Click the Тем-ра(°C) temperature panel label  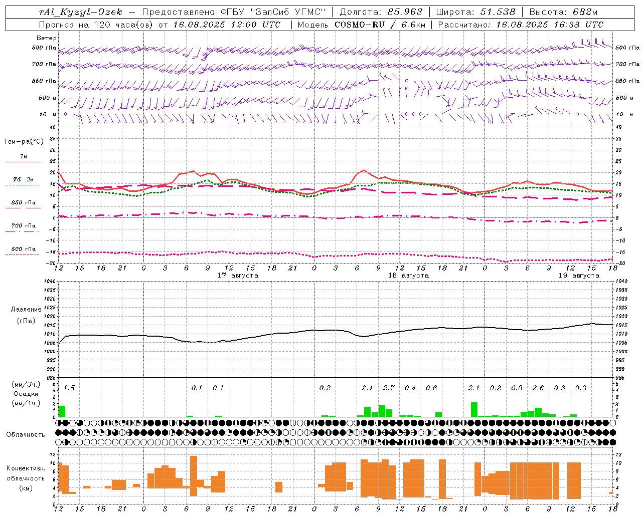tap(24, 142)
